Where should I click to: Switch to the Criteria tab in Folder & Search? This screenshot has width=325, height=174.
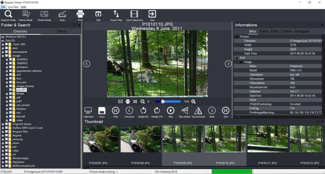61,31
